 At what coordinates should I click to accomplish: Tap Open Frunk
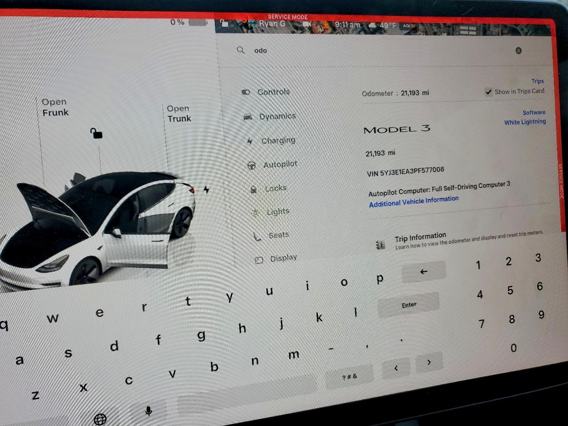[55, 107]
